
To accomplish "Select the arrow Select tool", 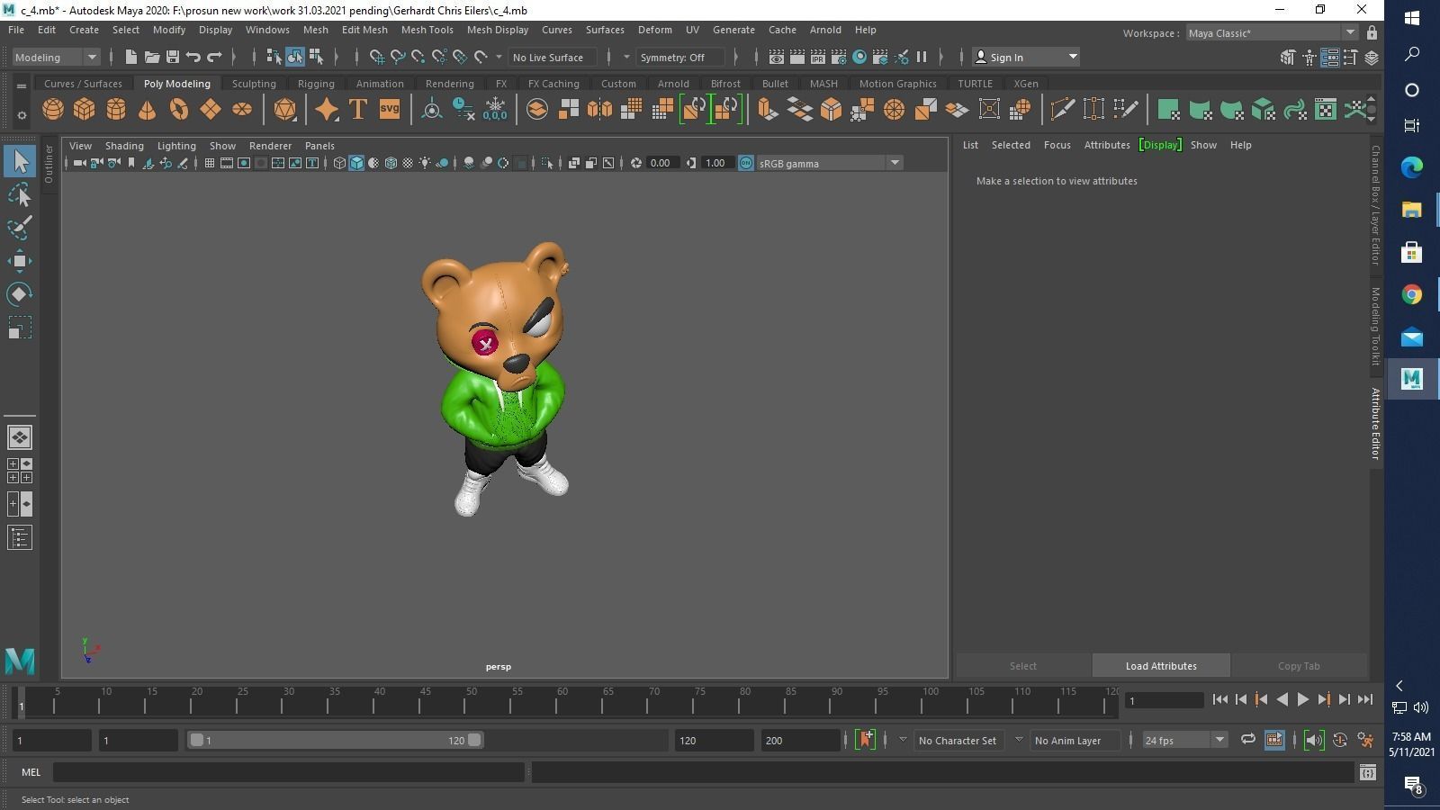I will (20, 162).
